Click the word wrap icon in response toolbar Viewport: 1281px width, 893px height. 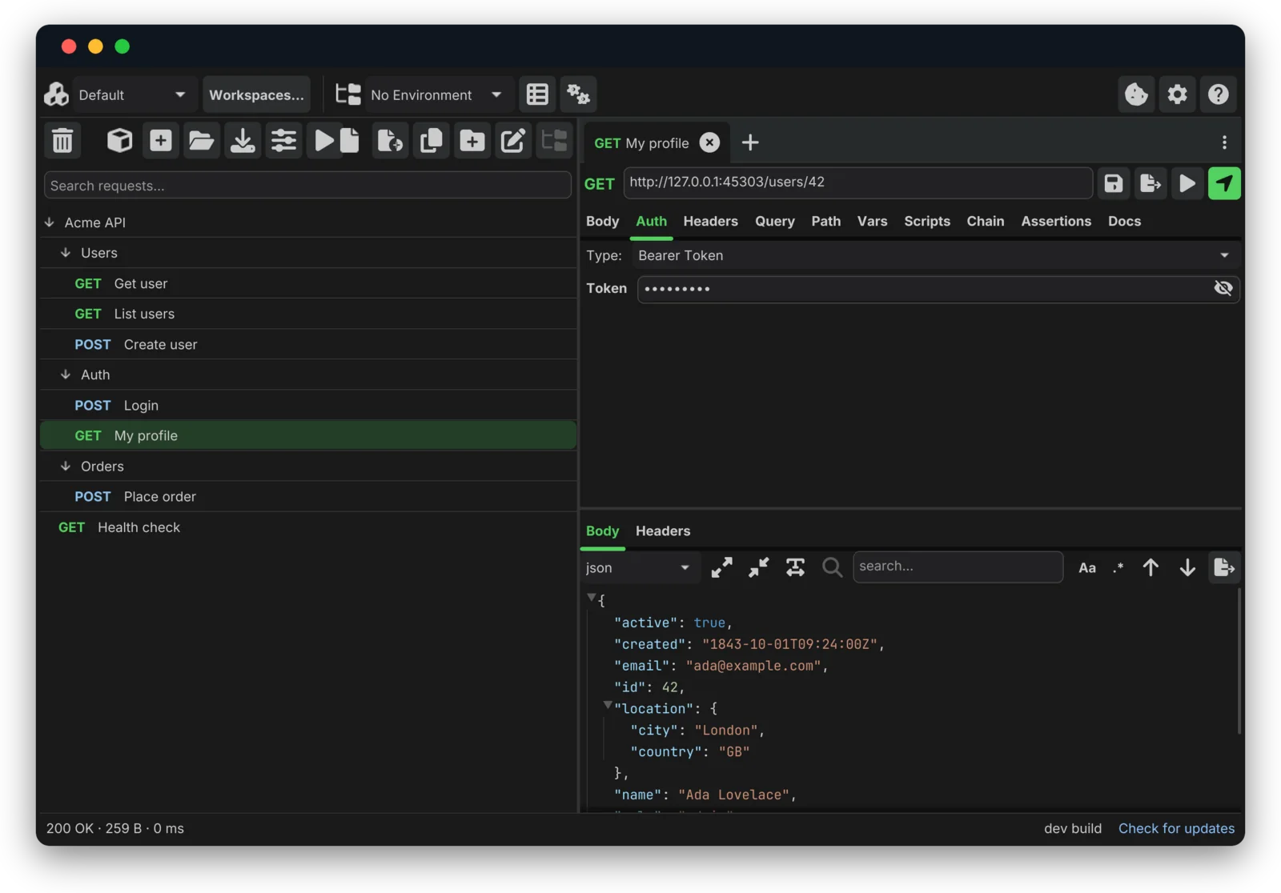point(795,567)
